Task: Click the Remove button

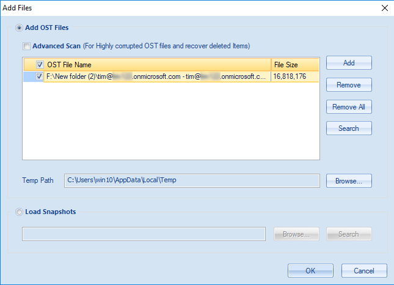Action: pos(349,85)
